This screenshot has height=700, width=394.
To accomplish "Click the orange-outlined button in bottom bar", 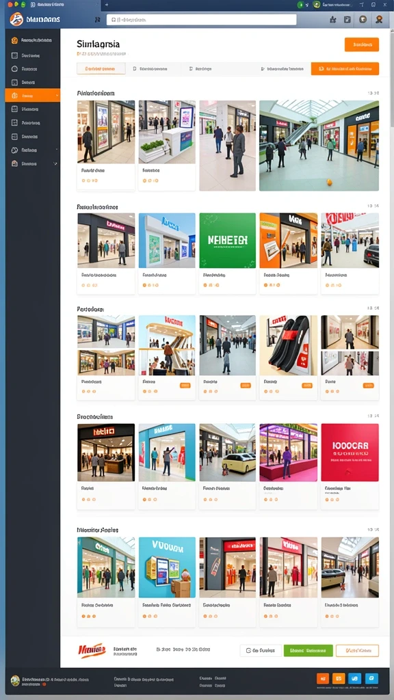I will [357, 651].
